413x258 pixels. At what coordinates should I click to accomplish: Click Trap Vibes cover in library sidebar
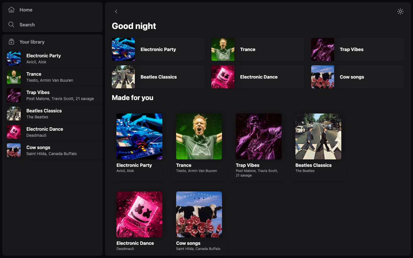tap(14, 95)
